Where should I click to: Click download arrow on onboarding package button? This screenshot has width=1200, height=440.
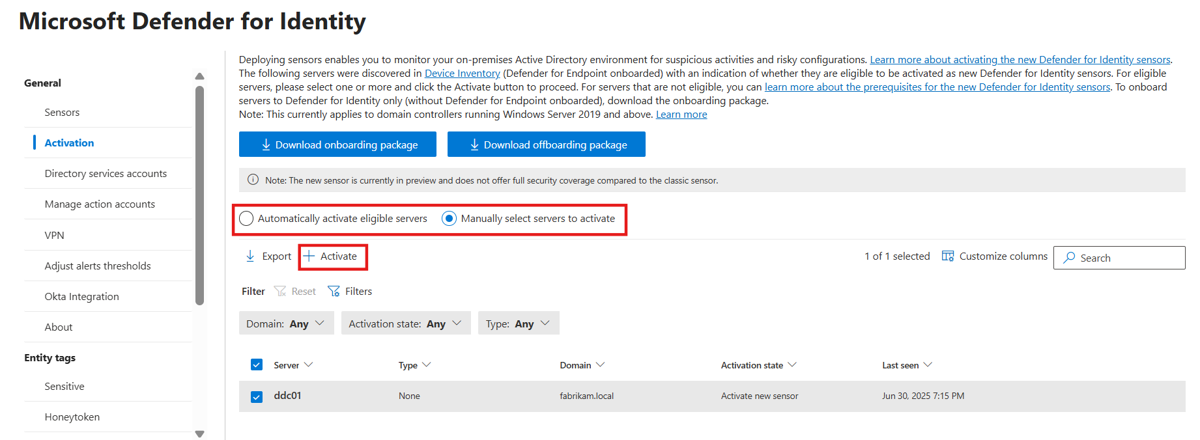point(266,144)
